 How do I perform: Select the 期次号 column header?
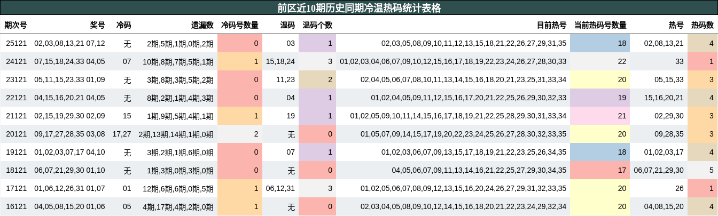pos(16,25)
